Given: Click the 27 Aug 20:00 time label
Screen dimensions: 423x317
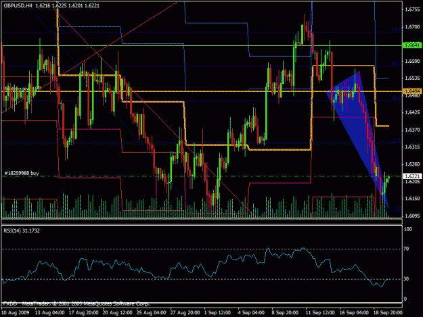Looking at the screenshot, I should point(185,313).
